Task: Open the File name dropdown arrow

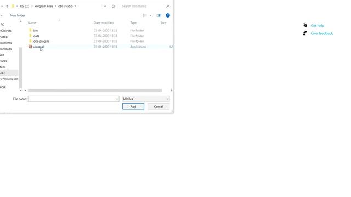Action: [117, 99]
